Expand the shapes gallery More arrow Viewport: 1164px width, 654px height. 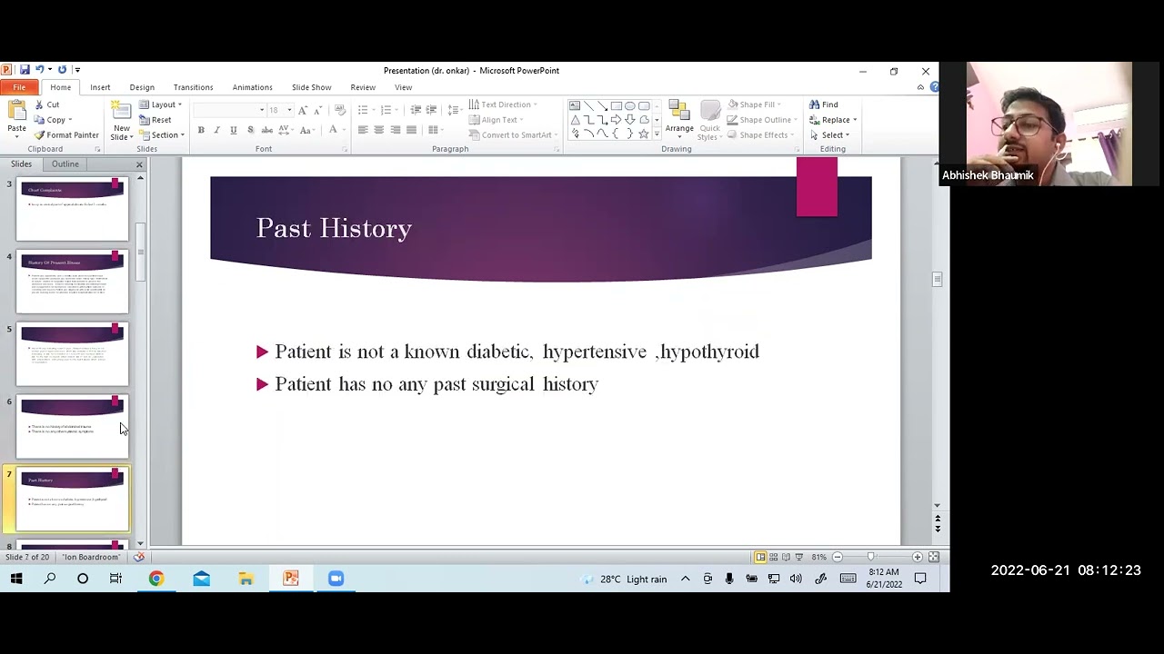(x=657, y=134)
